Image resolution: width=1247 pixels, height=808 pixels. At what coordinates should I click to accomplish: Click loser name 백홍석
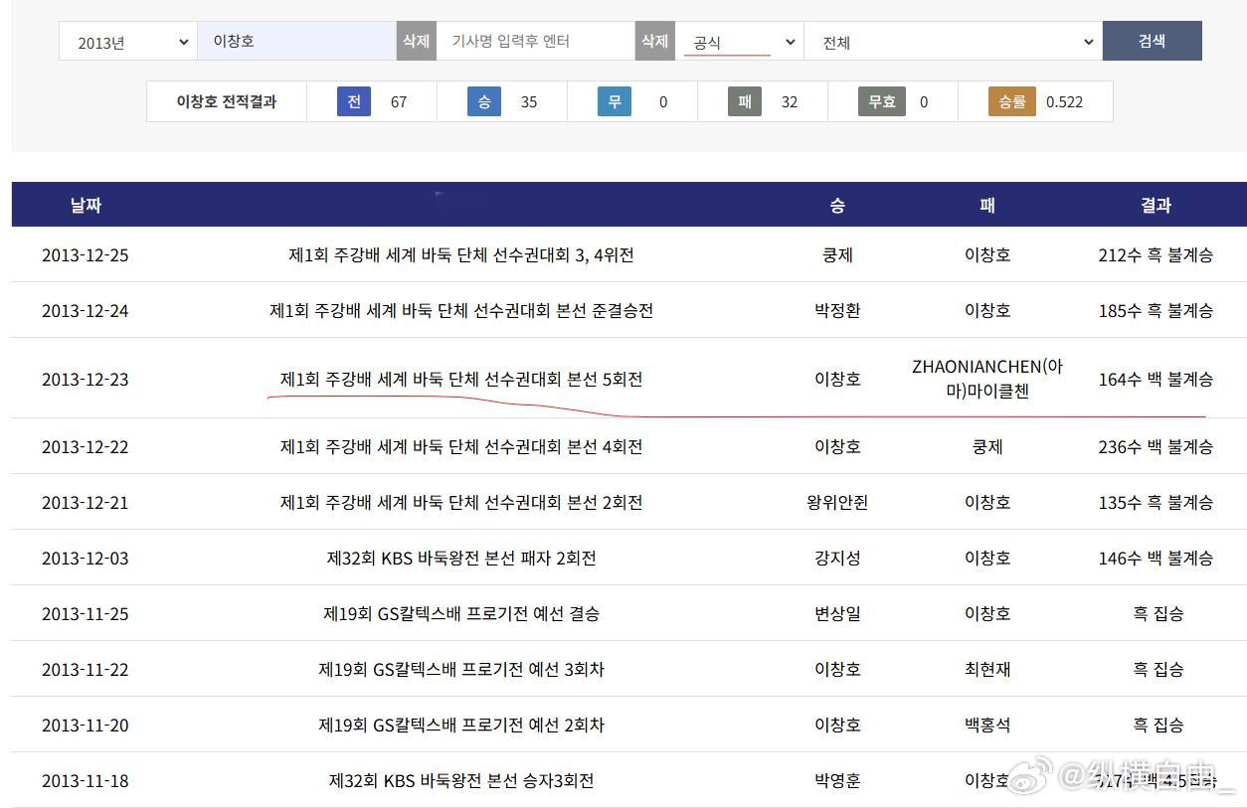point(987,726)
